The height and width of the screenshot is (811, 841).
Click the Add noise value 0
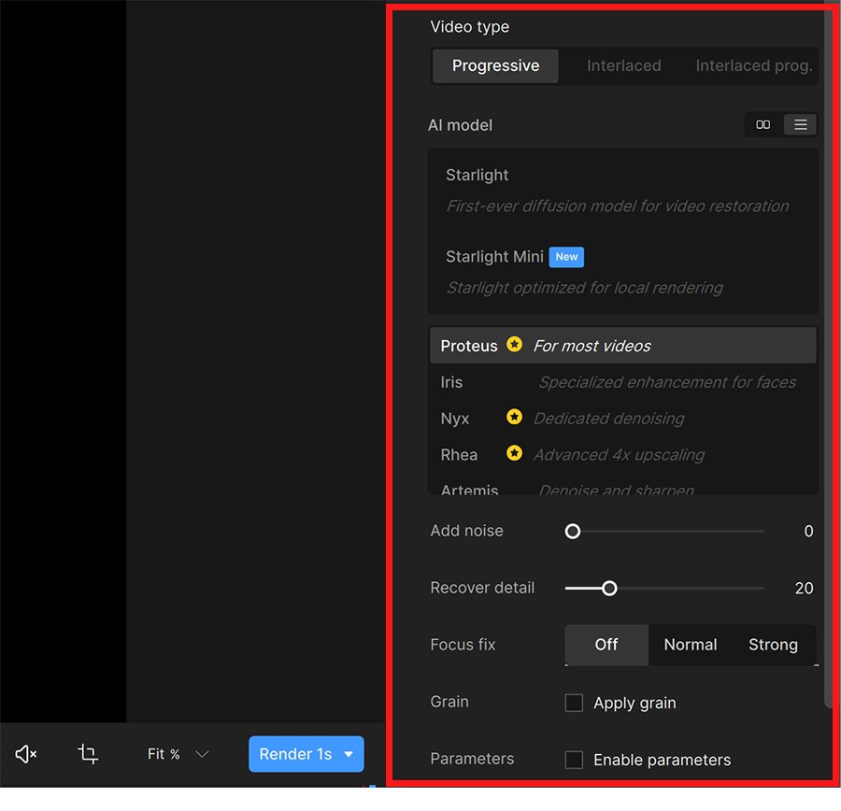(808, 531)
